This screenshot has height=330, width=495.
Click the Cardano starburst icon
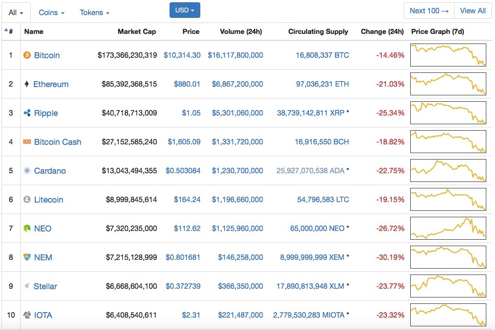(27, 170)
